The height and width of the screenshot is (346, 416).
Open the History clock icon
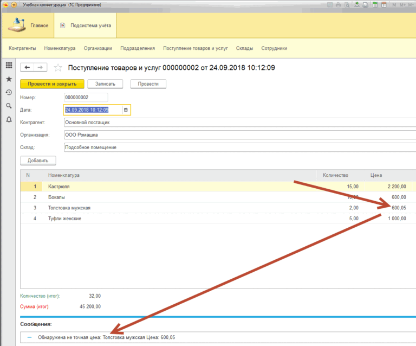(9, 92)
